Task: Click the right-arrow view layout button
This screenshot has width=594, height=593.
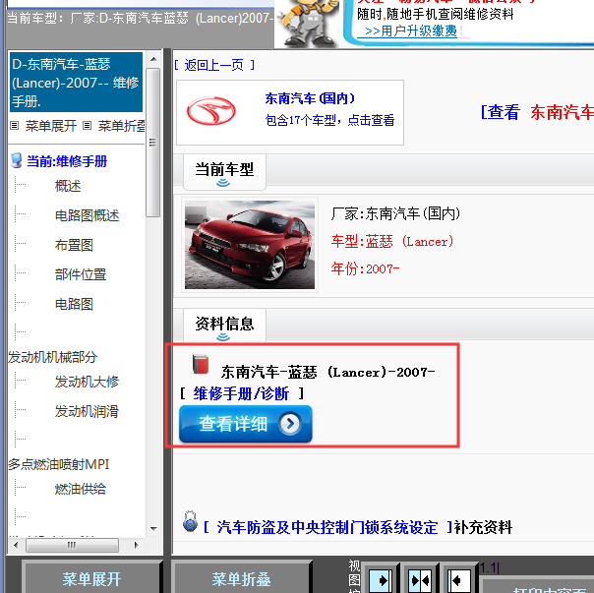Action: click(381, 579)
